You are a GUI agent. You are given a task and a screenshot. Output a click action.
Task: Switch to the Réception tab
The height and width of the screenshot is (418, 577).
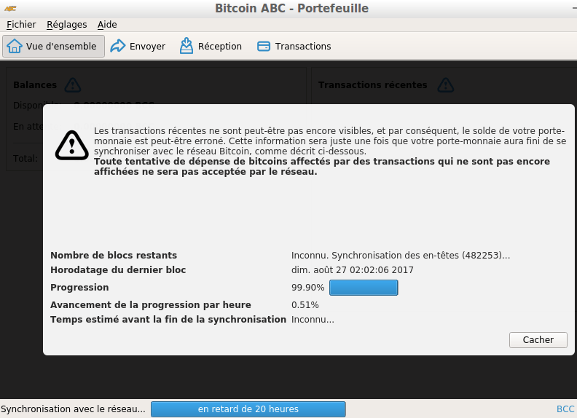pyautogui.click(x=211, y=47)
